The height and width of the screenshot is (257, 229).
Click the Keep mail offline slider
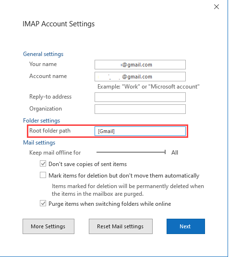(x=131, y=152)
